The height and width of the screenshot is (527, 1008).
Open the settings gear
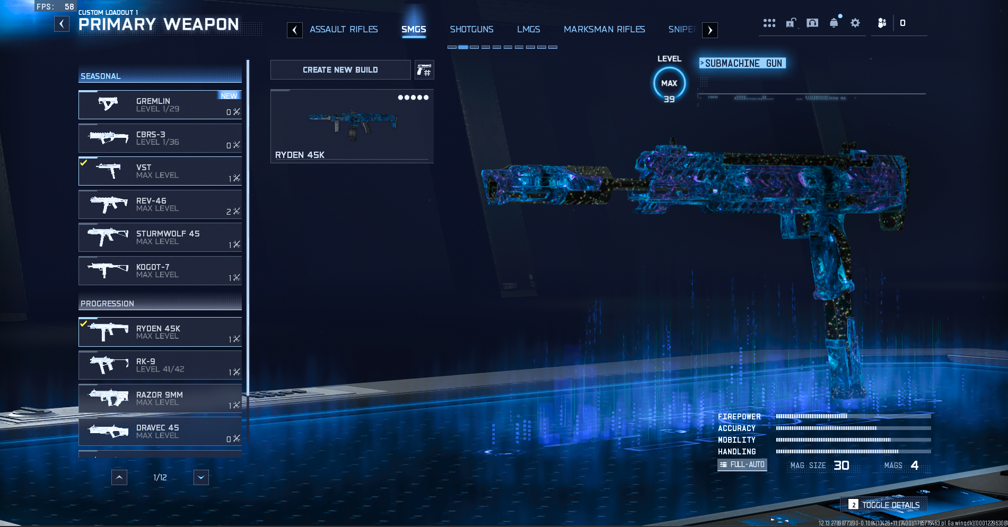(855, 23)
